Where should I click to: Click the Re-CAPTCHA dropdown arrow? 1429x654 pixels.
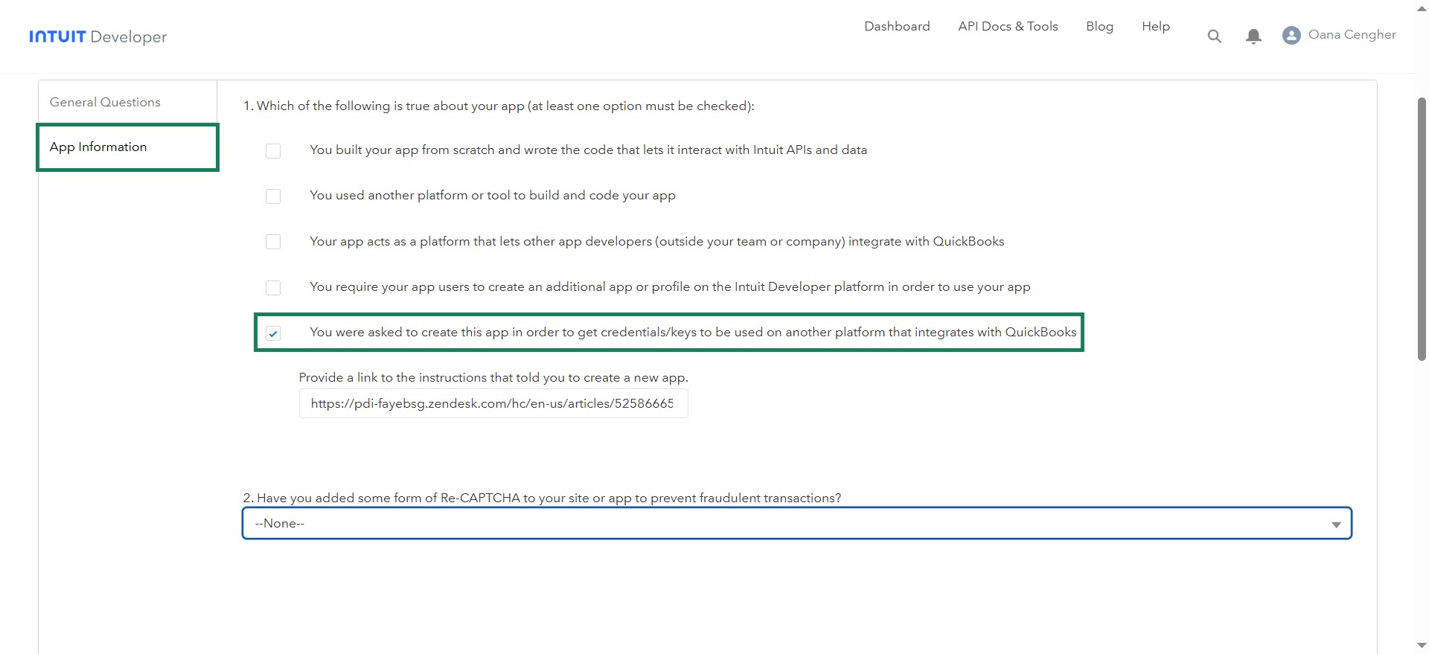(1336, 525)
